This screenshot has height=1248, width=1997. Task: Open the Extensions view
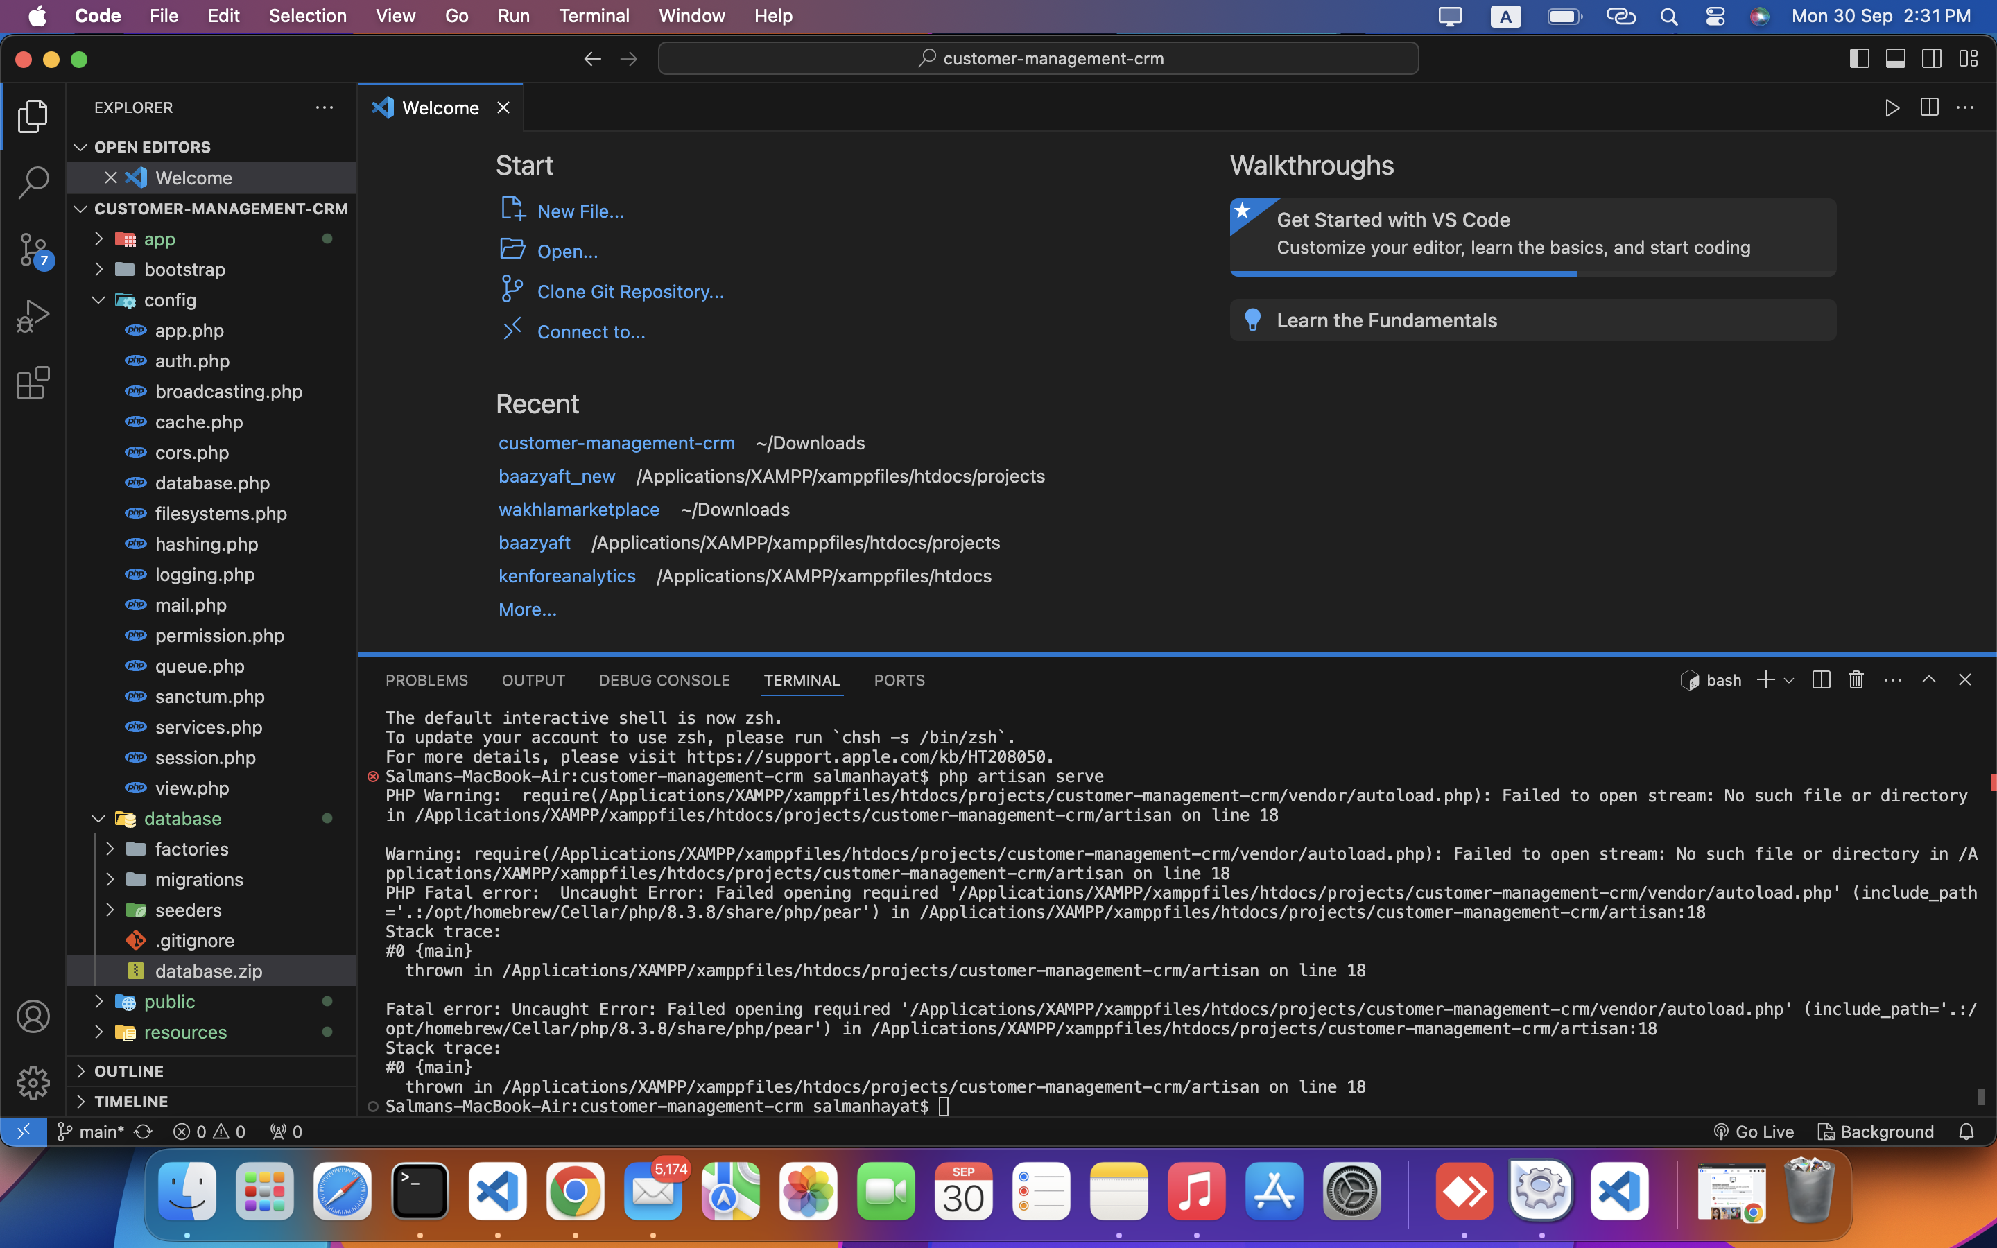33,383
